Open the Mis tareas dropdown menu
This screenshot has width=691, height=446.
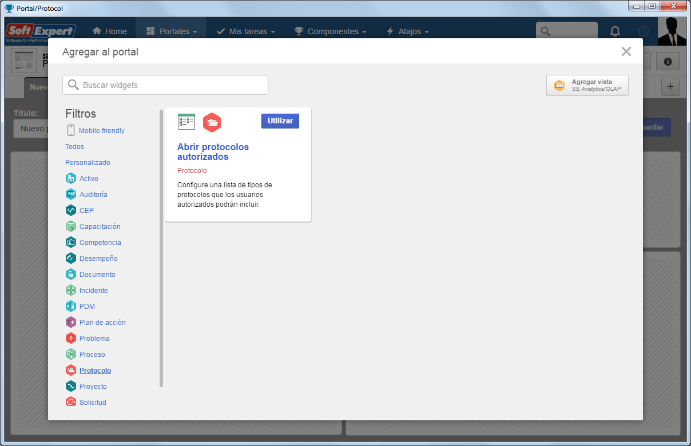[x=245, y=31]
